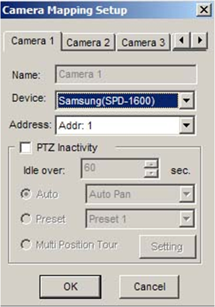The height and width of the screenshot is (307, 215).
Task: Expand the Preset 1 dropdown
Action: pos(187,219)
